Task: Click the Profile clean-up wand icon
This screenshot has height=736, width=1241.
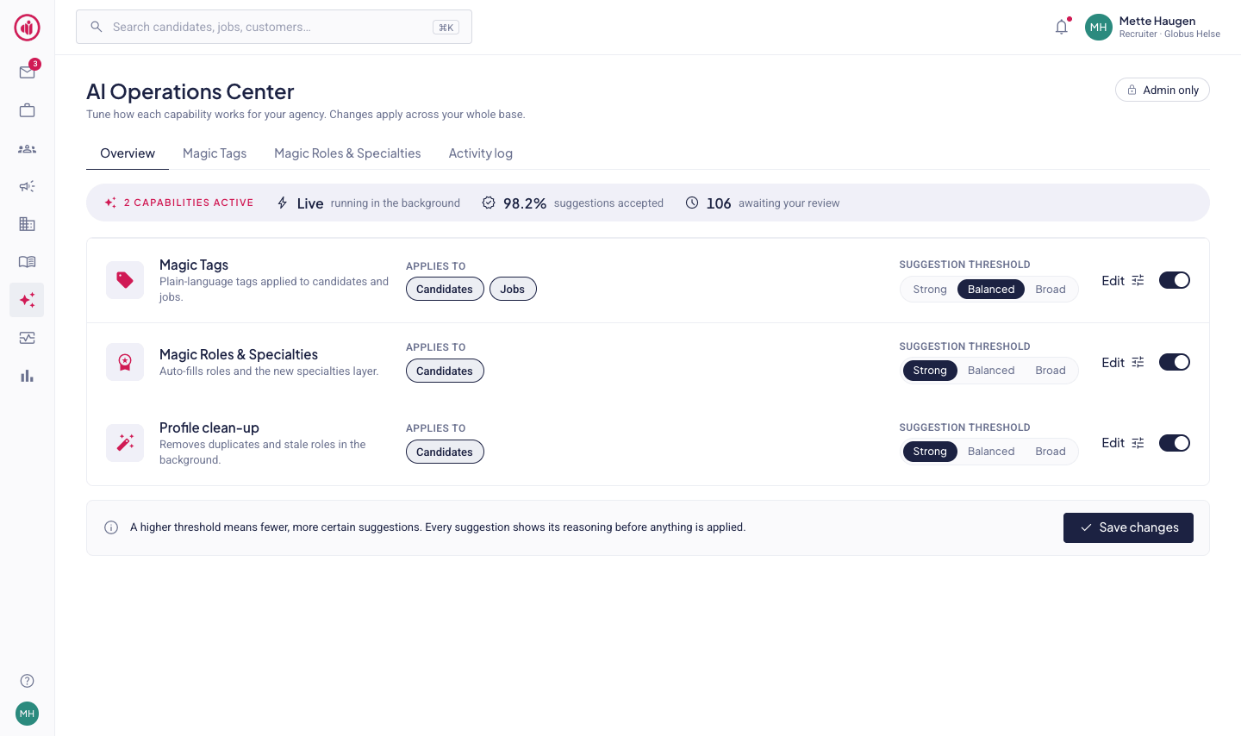Action: coord(125,443)
